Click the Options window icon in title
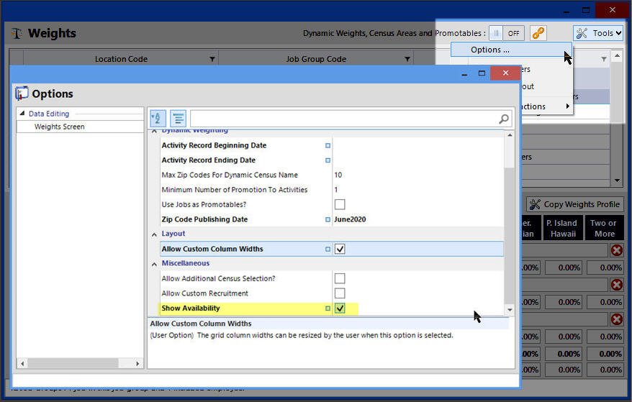This screenshot has height=402, width=632. coord(22,93)
